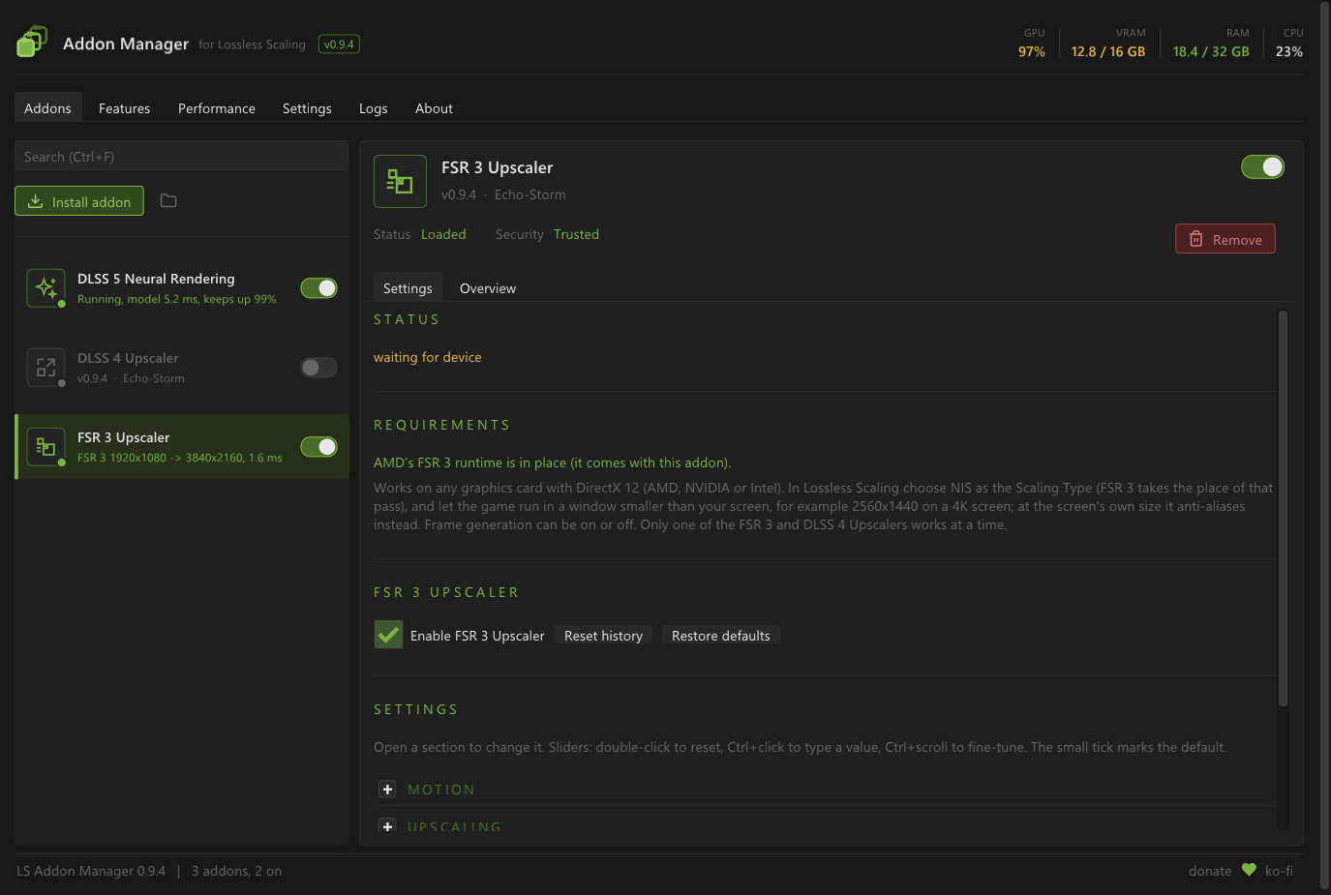Open the About tab

pos(434,108)
